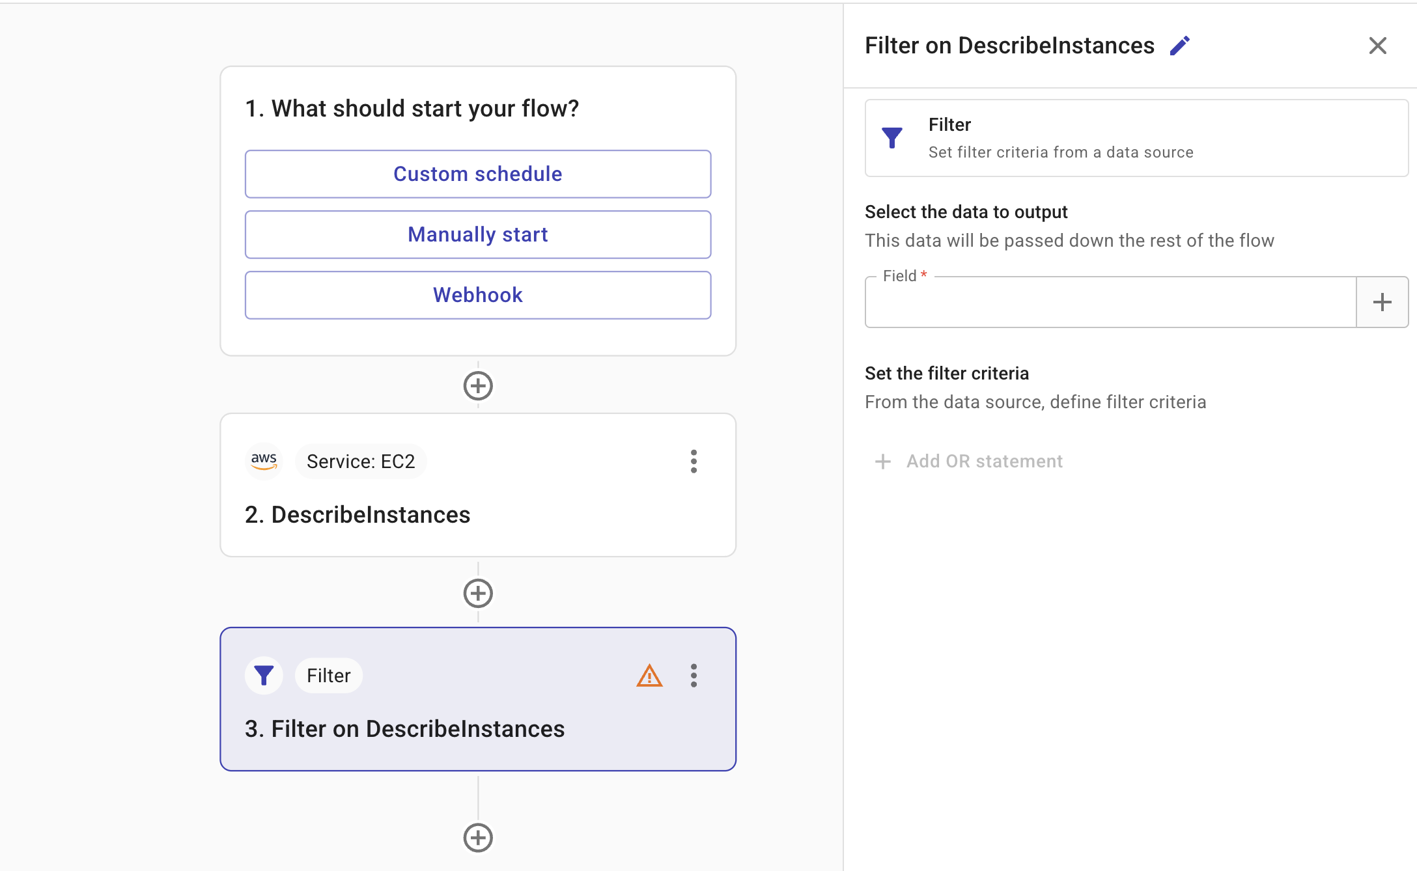This screenshot has width=1417, height=871.
Task: Click the plus button beside Field input
Action: click(1382, 302)
